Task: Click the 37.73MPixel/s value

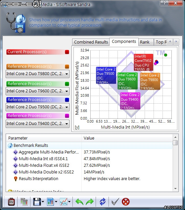Action: pos(97,152)
